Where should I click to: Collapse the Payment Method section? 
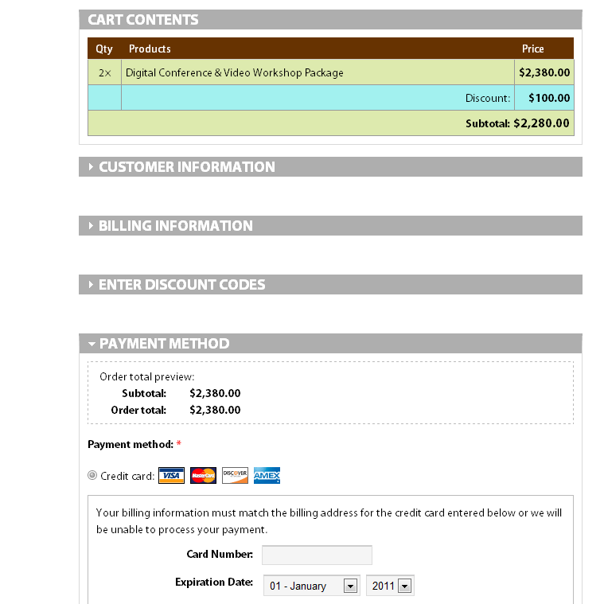click(x=164, y=344)
